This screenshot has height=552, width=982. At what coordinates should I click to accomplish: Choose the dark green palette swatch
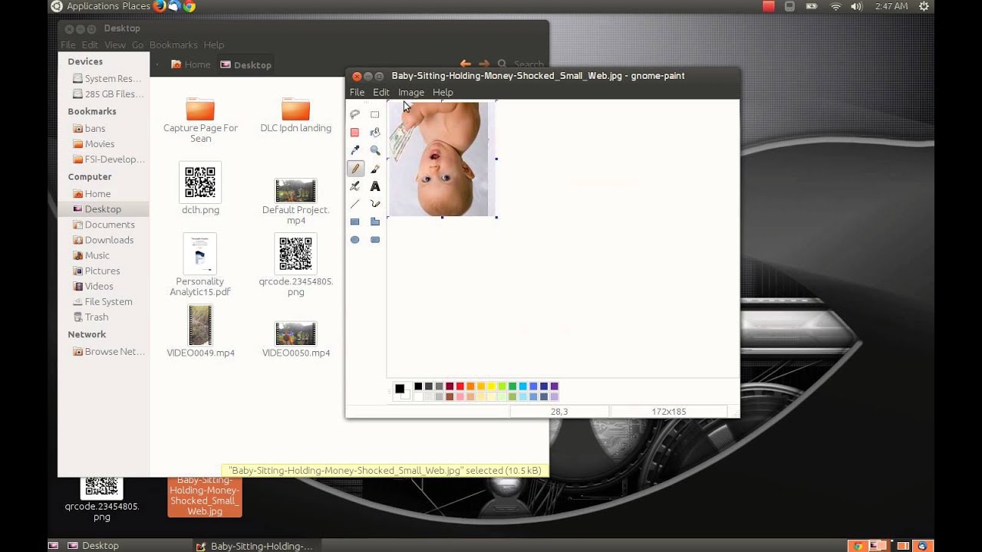click(x=512, y=386)
